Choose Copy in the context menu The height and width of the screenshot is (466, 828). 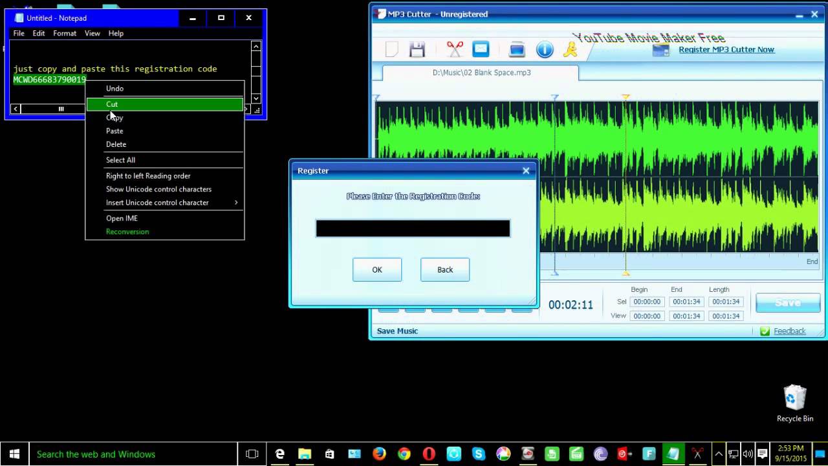point(165,118)
